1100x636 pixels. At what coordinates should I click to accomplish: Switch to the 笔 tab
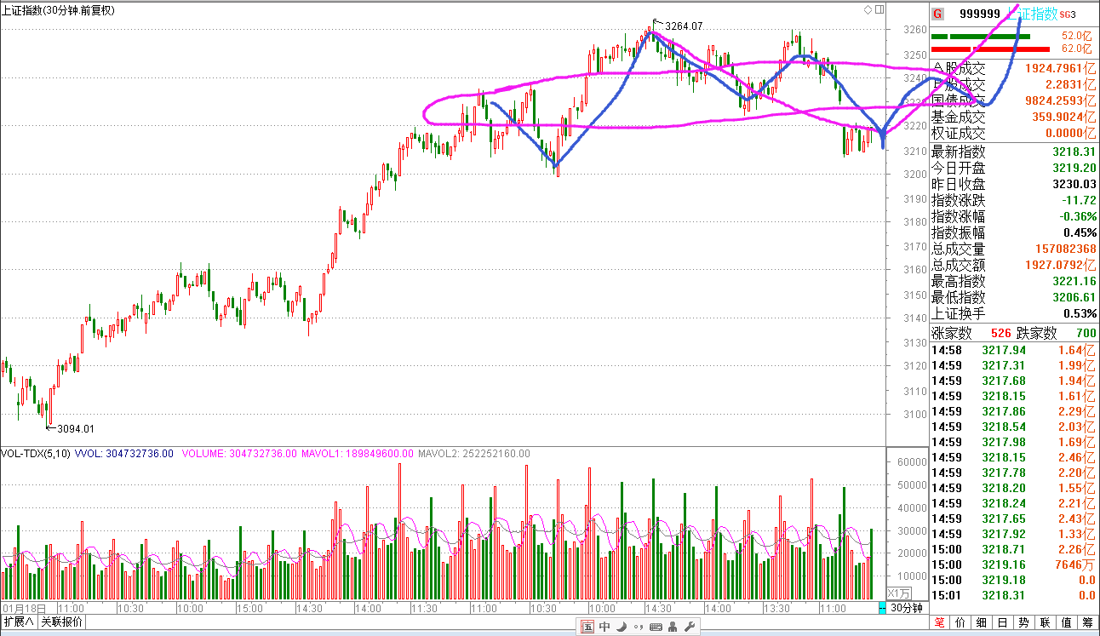tap(940, 624)
